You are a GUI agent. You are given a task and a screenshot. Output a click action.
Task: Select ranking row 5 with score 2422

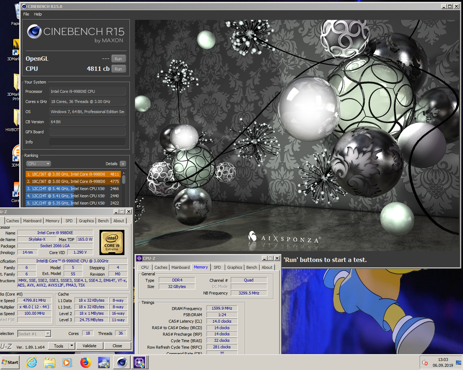coord(73,203)
